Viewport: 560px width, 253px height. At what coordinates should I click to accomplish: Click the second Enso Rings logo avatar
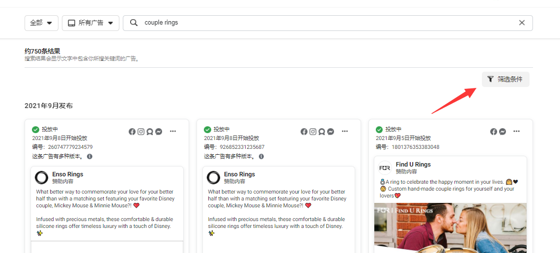point(214,178)
